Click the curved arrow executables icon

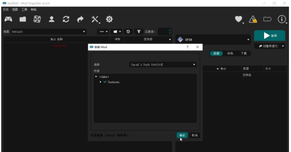[80, 19]
